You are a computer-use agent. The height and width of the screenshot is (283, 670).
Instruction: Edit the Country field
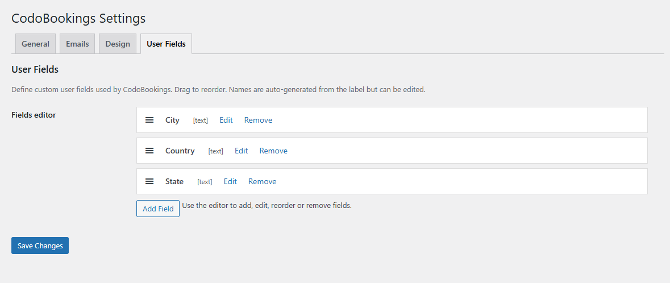[242, 151]
